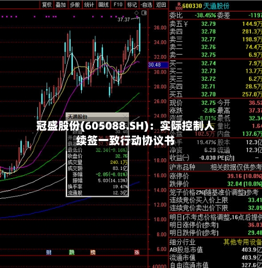Click the 收益(一) -0.030 value

pos(208,158)
